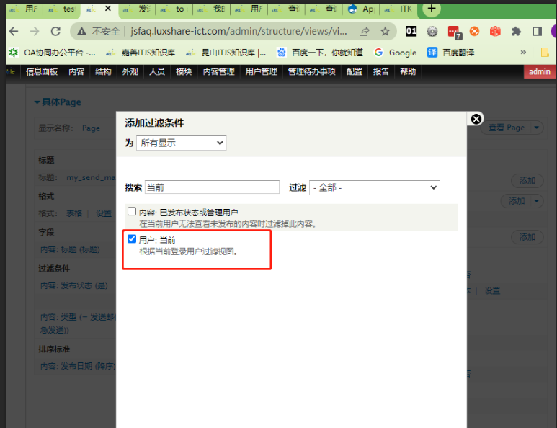Open the 过滤 - 全部 - dropdown
The image size is (557, 428).
click(x=374, y=187)
